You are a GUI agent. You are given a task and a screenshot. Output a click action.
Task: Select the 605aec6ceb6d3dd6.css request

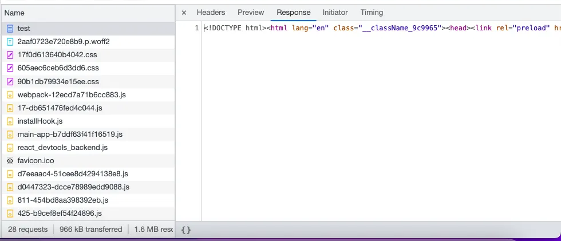pos(88,68)
